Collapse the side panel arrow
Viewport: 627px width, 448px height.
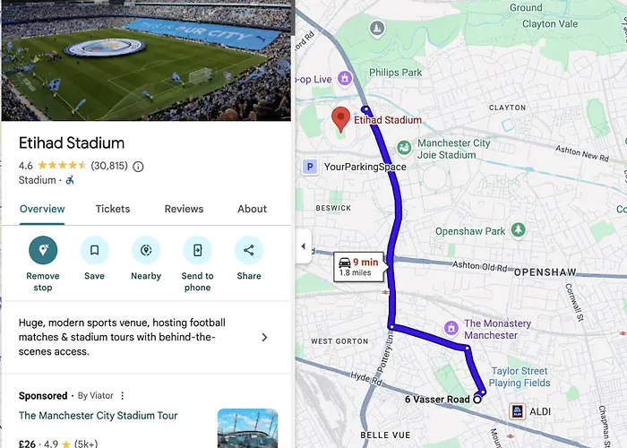pos(303,246)
